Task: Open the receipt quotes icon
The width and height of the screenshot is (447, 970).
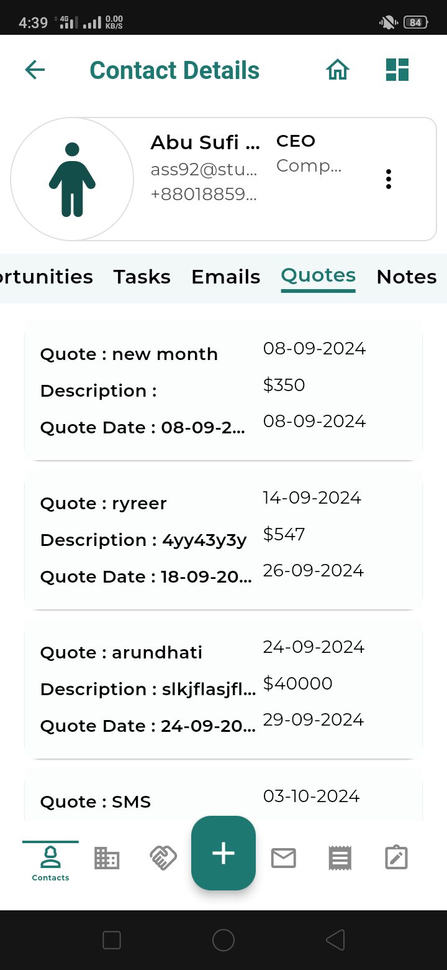Action: pyautogui.click(x=340, y=859)
